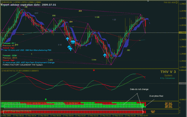Click the 'THV V 3' logo text
The image size is (187, 117).
[168, 72]
